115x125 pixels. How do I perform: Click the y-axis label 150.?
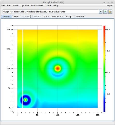pos(9,49)
